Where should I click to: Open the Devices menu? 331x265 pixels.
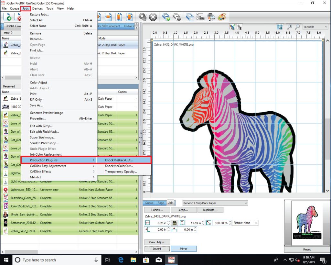37,8
